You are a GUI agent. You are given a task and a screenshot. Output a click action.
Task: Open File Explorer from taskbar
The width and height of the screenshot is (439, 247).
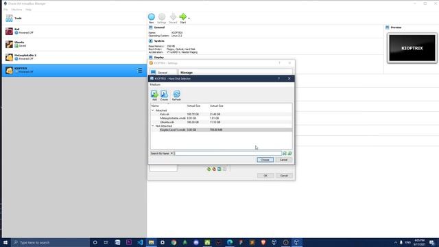[x=151, y=242]
